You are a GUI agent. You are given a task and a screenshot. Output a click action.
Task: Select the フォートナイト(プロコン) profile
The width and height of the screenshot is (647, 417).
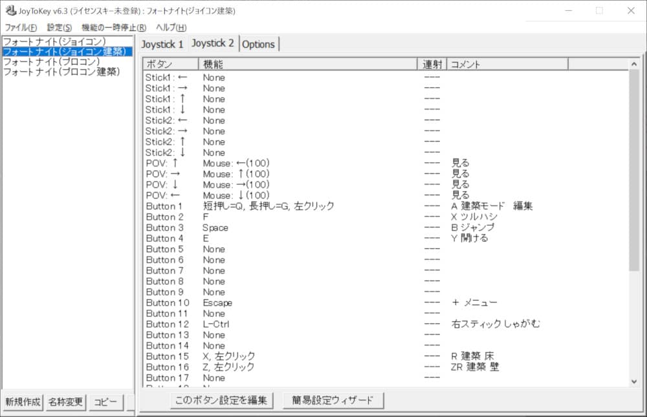coord(51,62)
